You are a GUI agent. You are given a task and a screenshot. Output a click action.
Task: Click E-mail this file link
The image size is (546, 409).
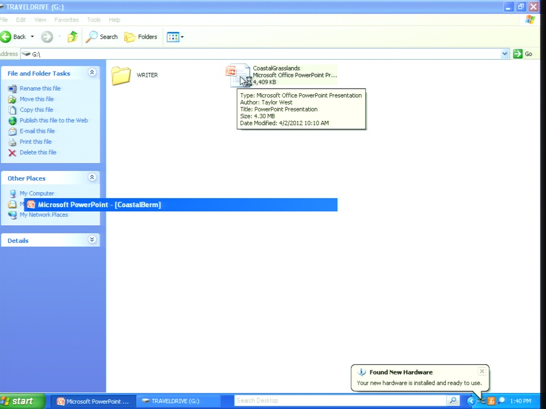pos(37,131)
